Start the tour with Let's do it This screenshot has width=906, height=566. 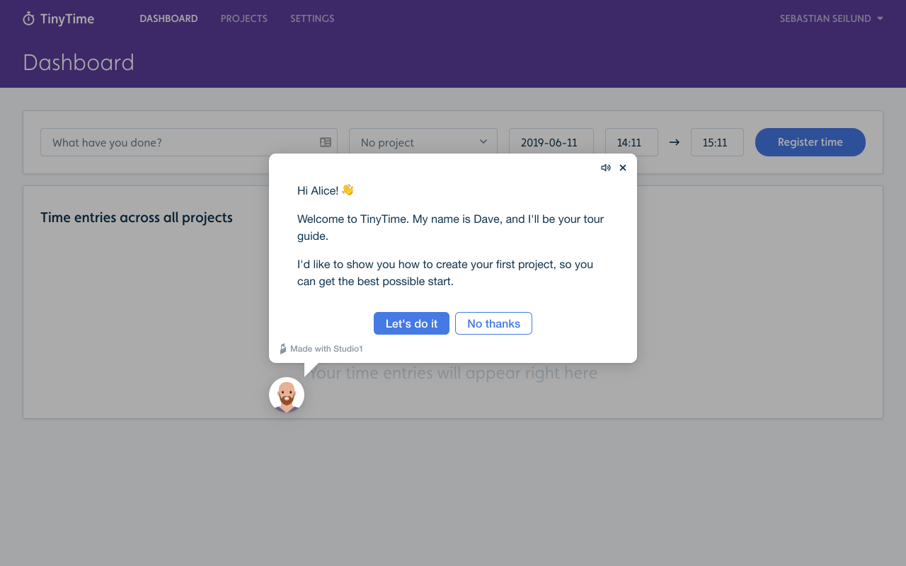coord(411,323)
